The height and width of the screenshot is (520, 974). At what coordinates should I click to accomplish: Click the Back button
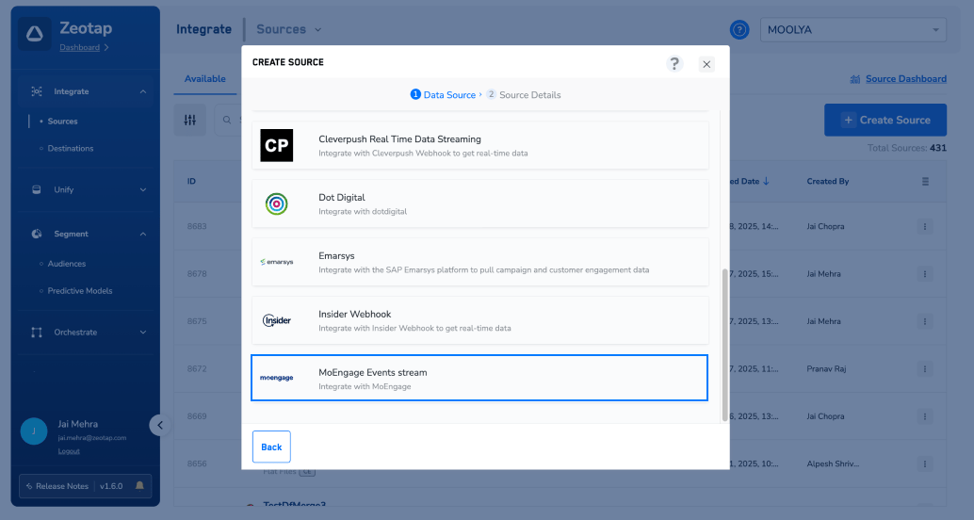coord(271,447)
